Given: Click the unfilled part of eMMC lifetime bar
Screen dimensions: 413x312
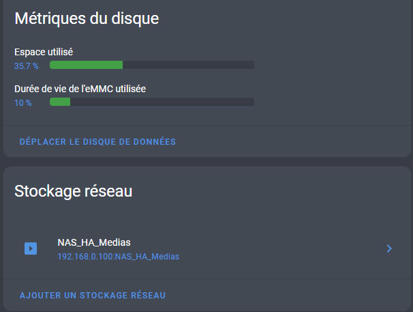Looking at the screenshot, I should [x=162, y=102].
